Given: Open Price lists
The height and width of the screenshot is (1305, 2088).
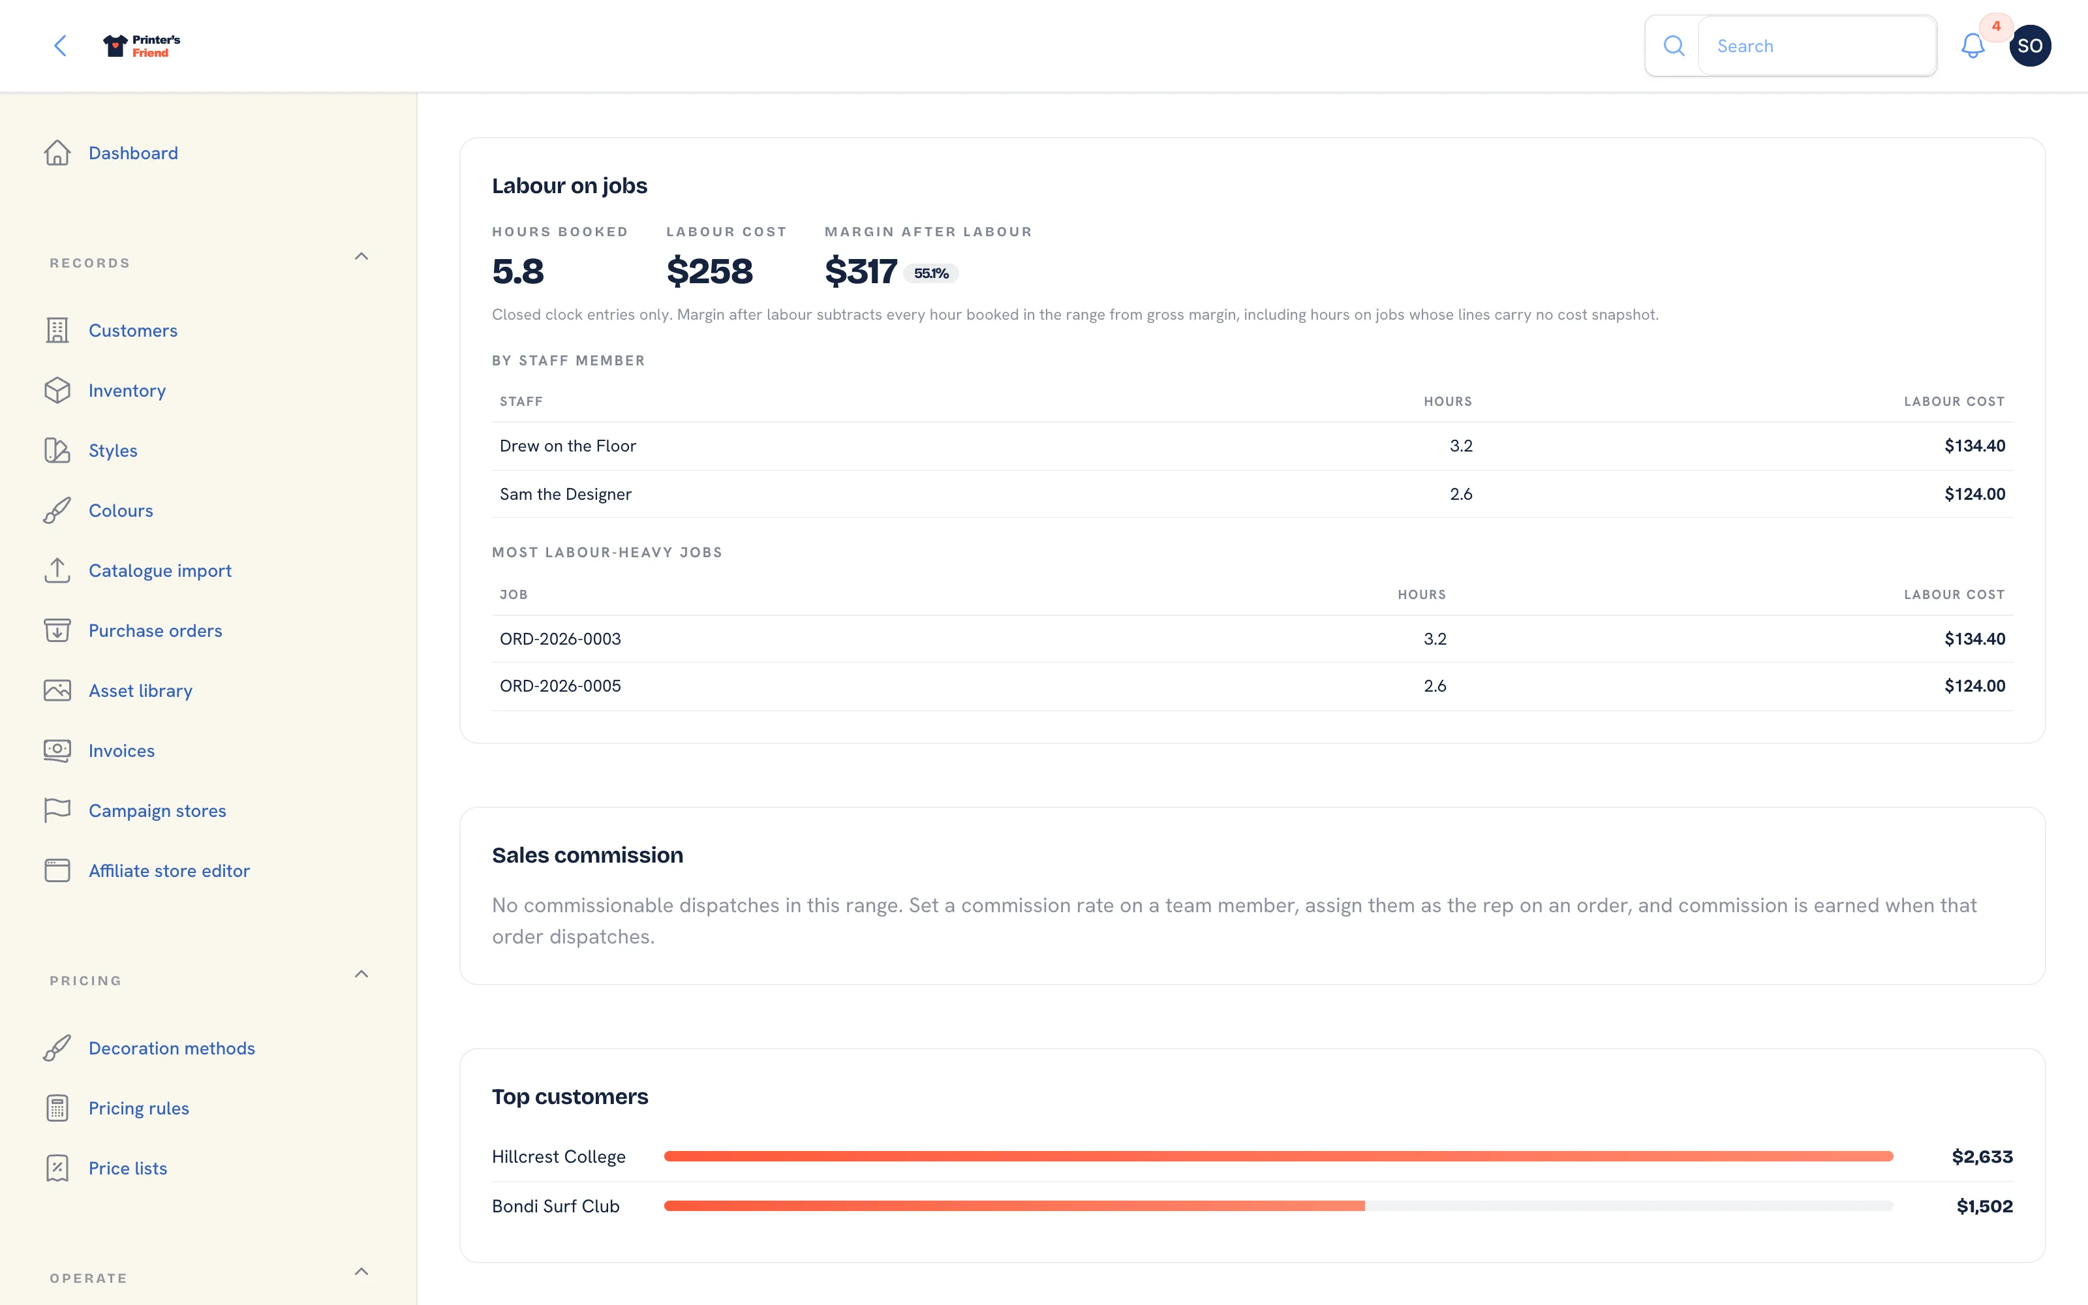Looking at the screenshot, I should tap(128, 1168).
